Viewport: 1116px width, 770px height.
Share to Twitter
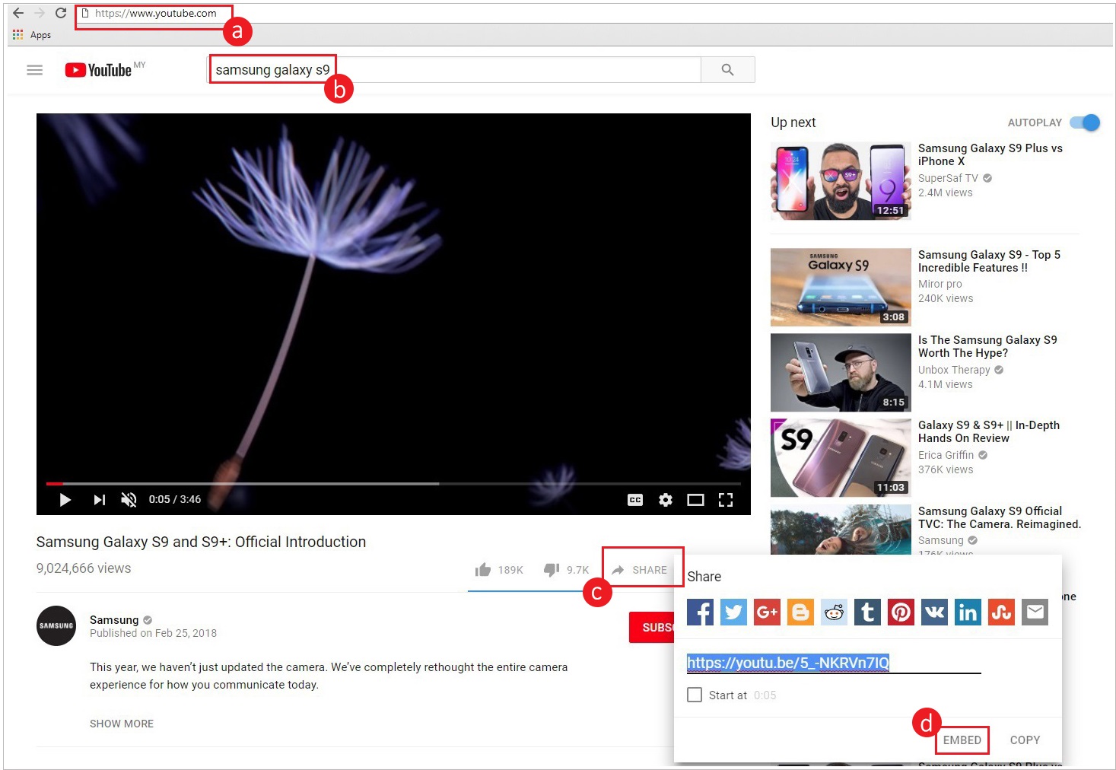pos(733,612)
